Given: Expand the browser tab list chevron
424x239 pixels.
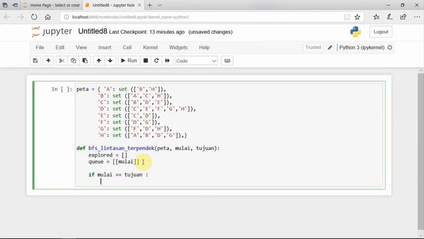Looking at the screenshot, I should (x=160, y=5).
